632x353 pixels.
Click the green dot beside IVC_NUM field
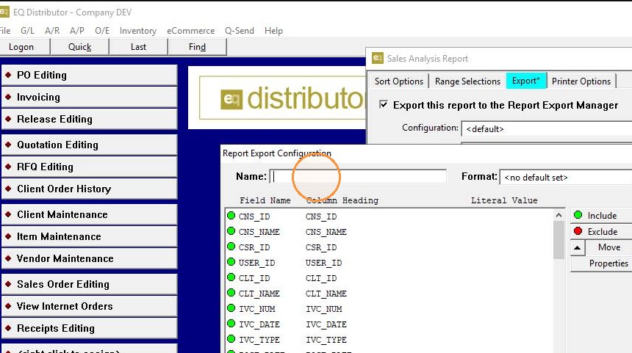coord(231,308)
